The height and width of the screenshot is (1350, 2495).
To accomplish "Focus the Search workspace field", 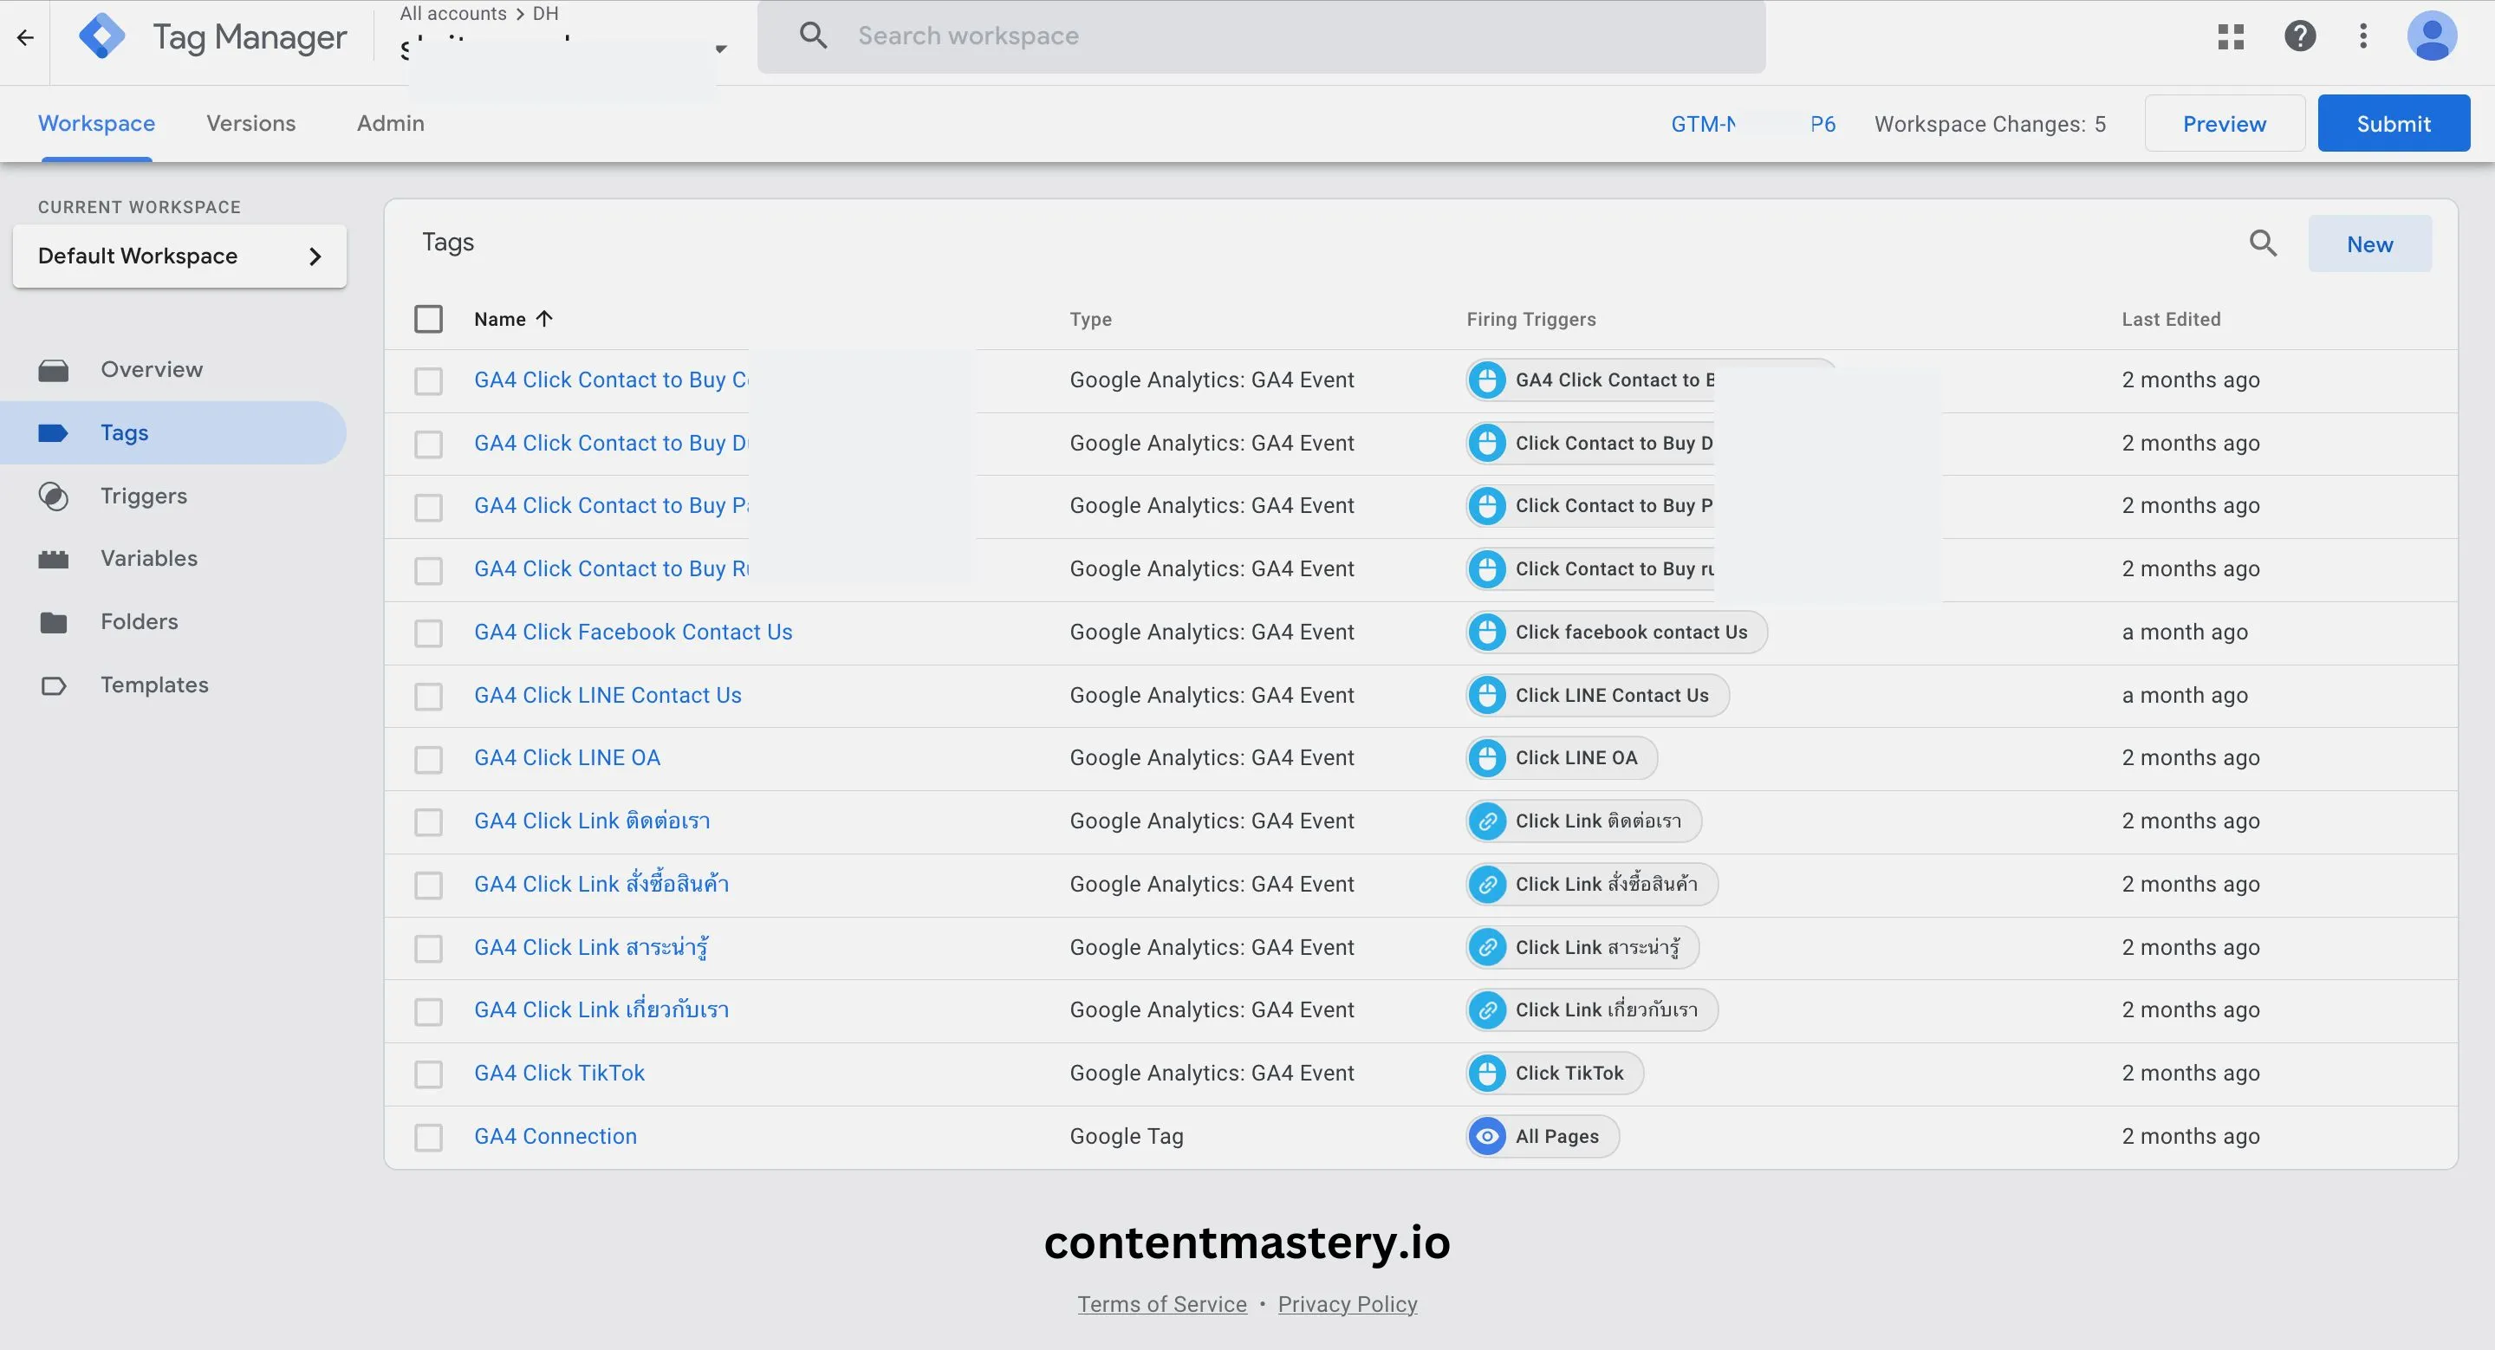I will (x=1261, y=36).
